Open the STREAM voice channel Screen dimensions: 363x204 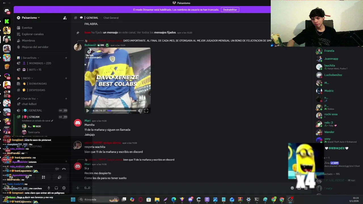pyautogui.click(x=42, y=117)
